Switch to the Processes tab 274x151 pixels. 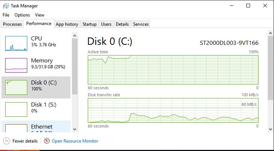pos(13,24)
